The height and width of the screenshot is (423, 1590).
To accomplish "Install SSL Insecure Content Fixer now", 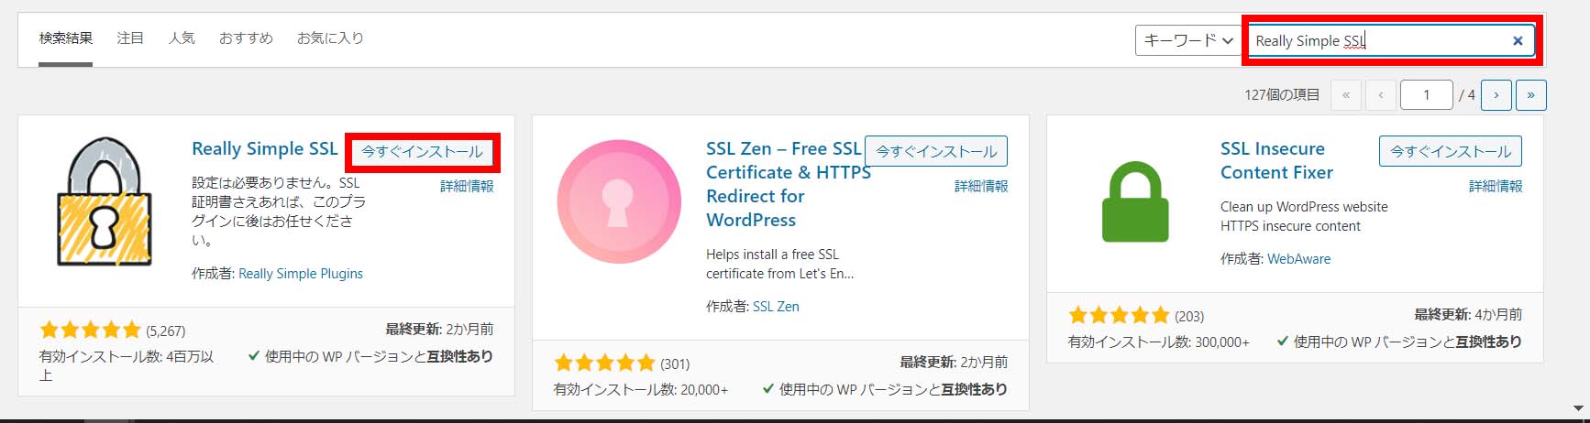I will (1451, 151).
